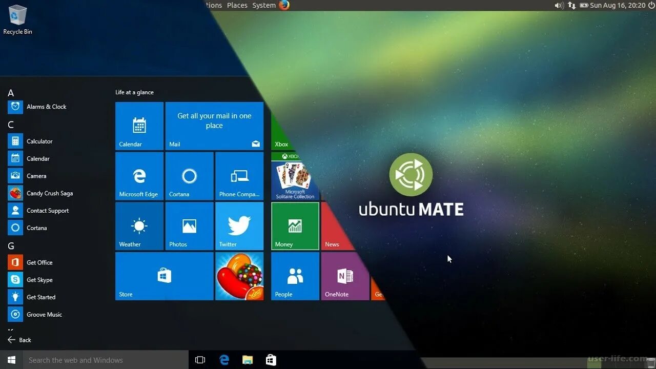Viewport: 656px width, 369px height.
Task: Open Store from the taskbar
Action: click(x=271, y=360)
